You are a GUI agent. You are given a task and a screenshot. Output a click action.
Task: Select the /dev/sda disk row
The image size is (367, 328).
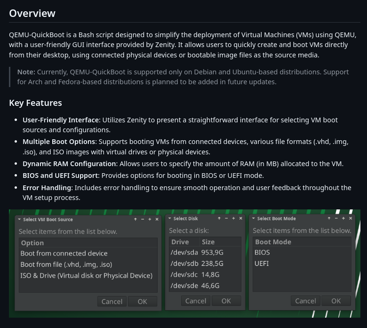(x=205, y=252)
